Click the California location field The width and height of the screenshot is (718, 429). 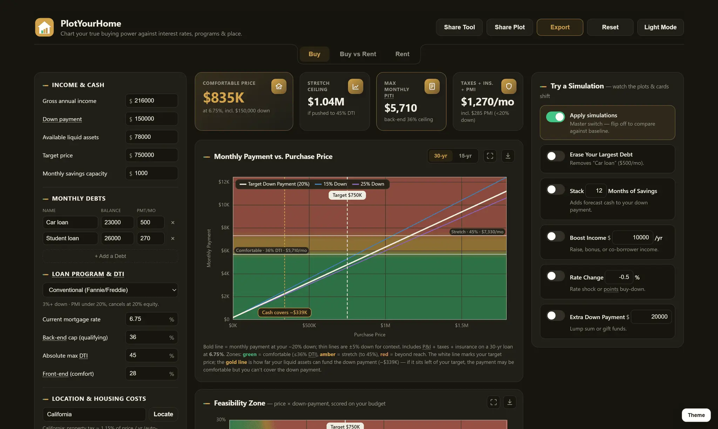click(x=94, y=414)
